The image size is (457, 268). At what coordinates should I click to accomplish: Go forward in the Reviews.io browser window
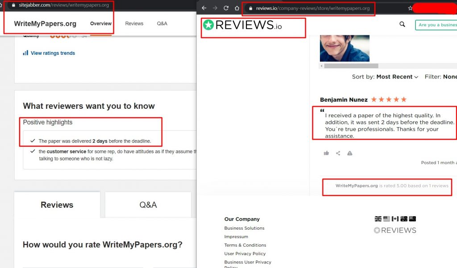pyautogui.click(x=215, y=8)
